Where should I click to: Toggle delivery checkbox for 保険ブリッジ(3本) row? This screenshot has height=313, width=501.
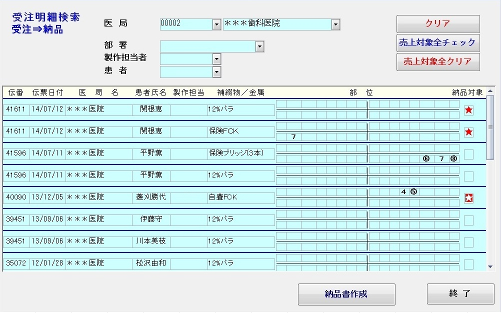(x=468, y=154)
